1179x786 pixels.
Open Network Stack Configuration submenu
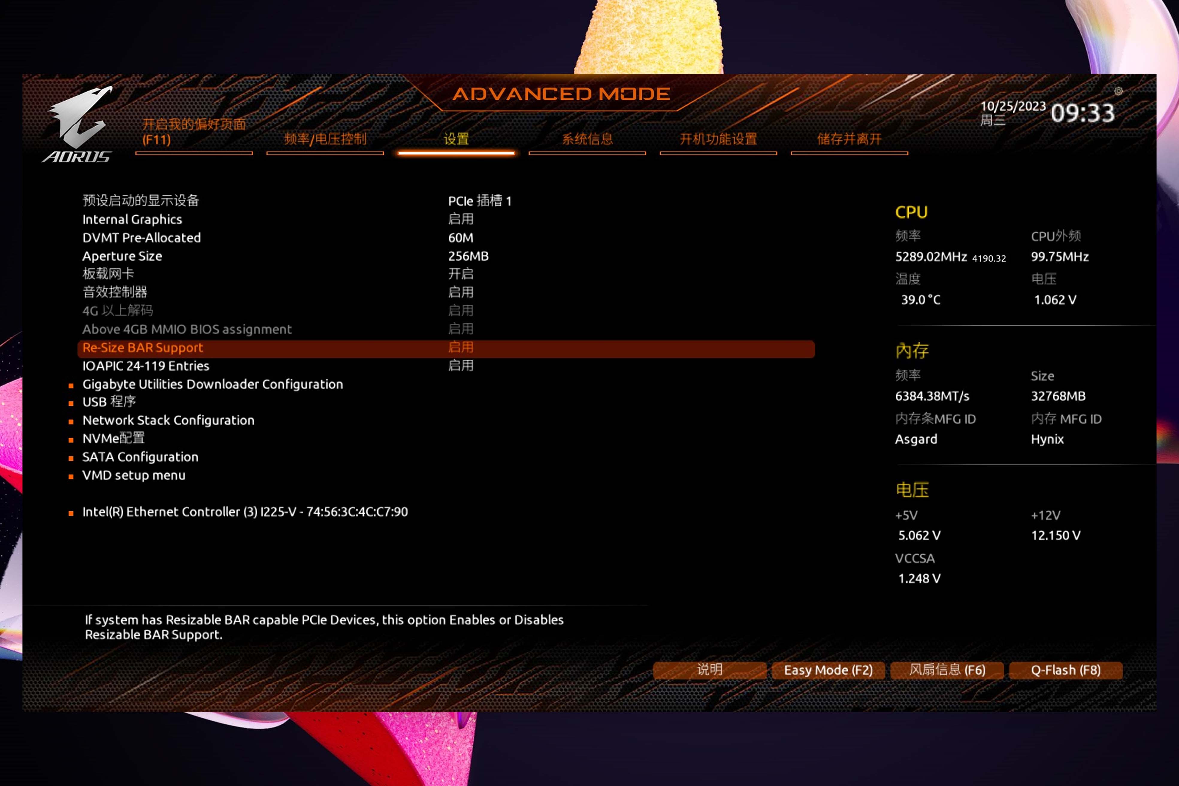pos(168,421)
